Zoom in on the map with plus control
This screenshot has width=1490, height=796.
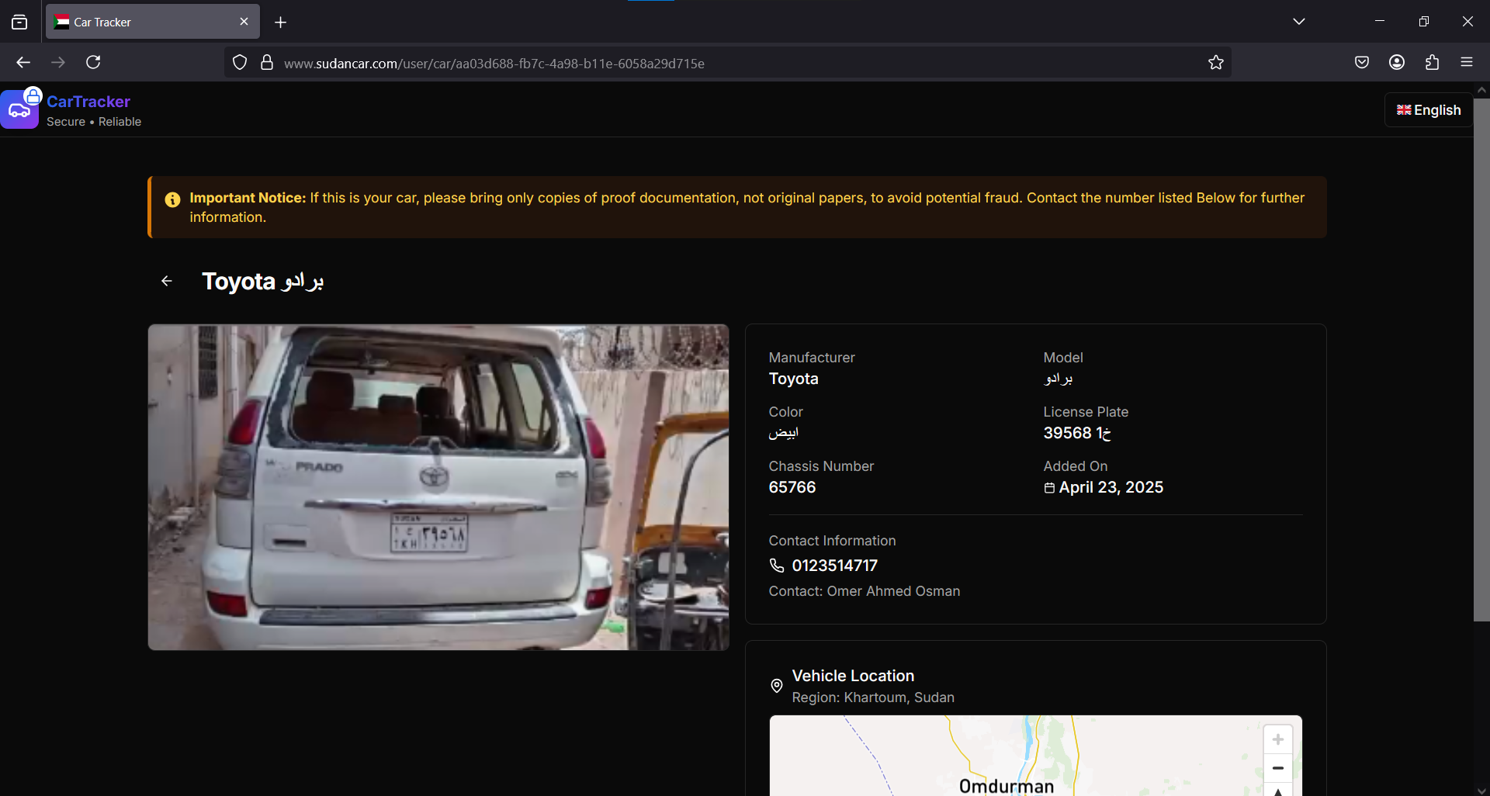pos(1278,739)
